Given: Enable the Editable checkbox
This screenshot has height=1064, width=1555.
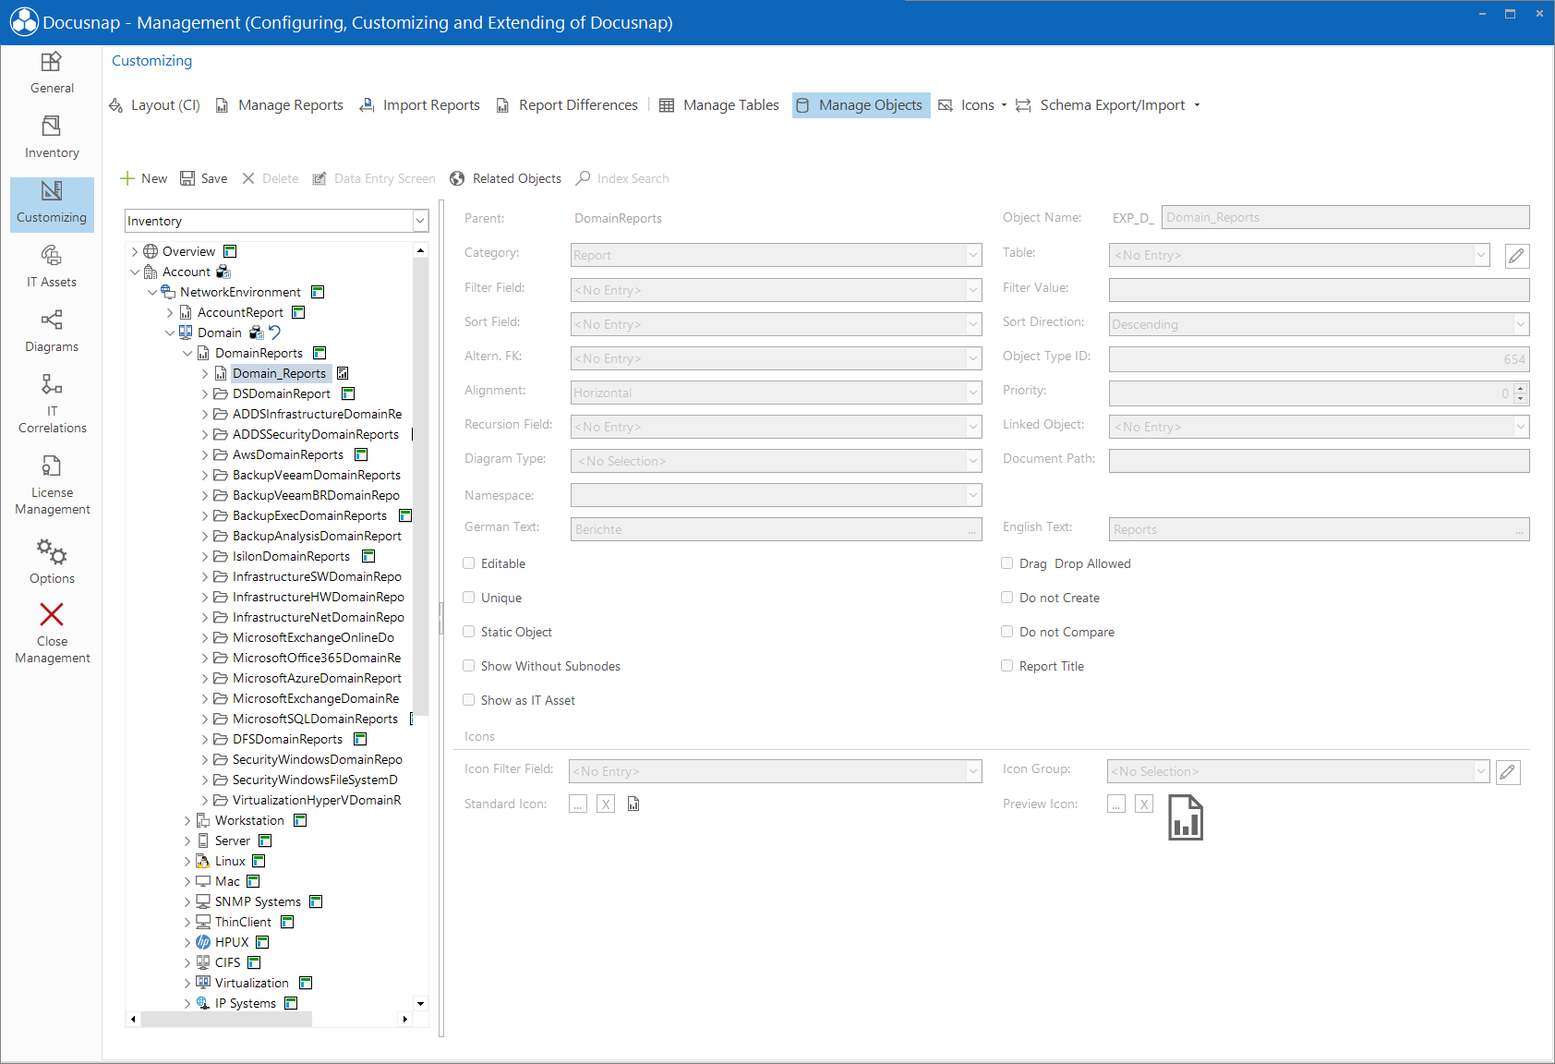Looking at the screenshot, I should pyautogui.click(x=469, y=563).
